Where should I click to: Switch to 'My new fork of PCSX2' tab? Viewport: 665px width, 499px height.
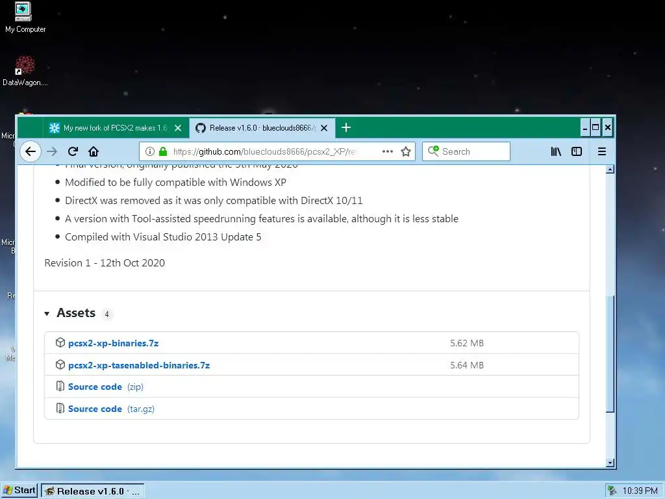pos(116,128)
